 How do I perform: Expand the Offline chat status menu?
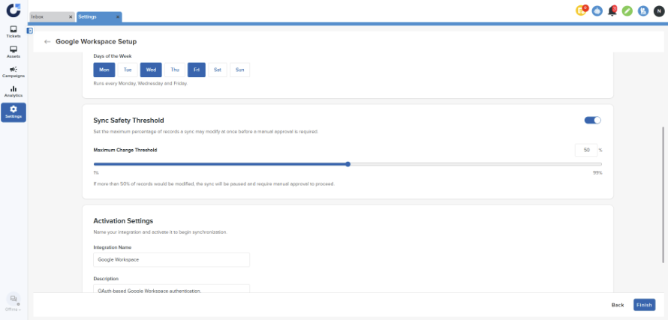pos(14,302)
